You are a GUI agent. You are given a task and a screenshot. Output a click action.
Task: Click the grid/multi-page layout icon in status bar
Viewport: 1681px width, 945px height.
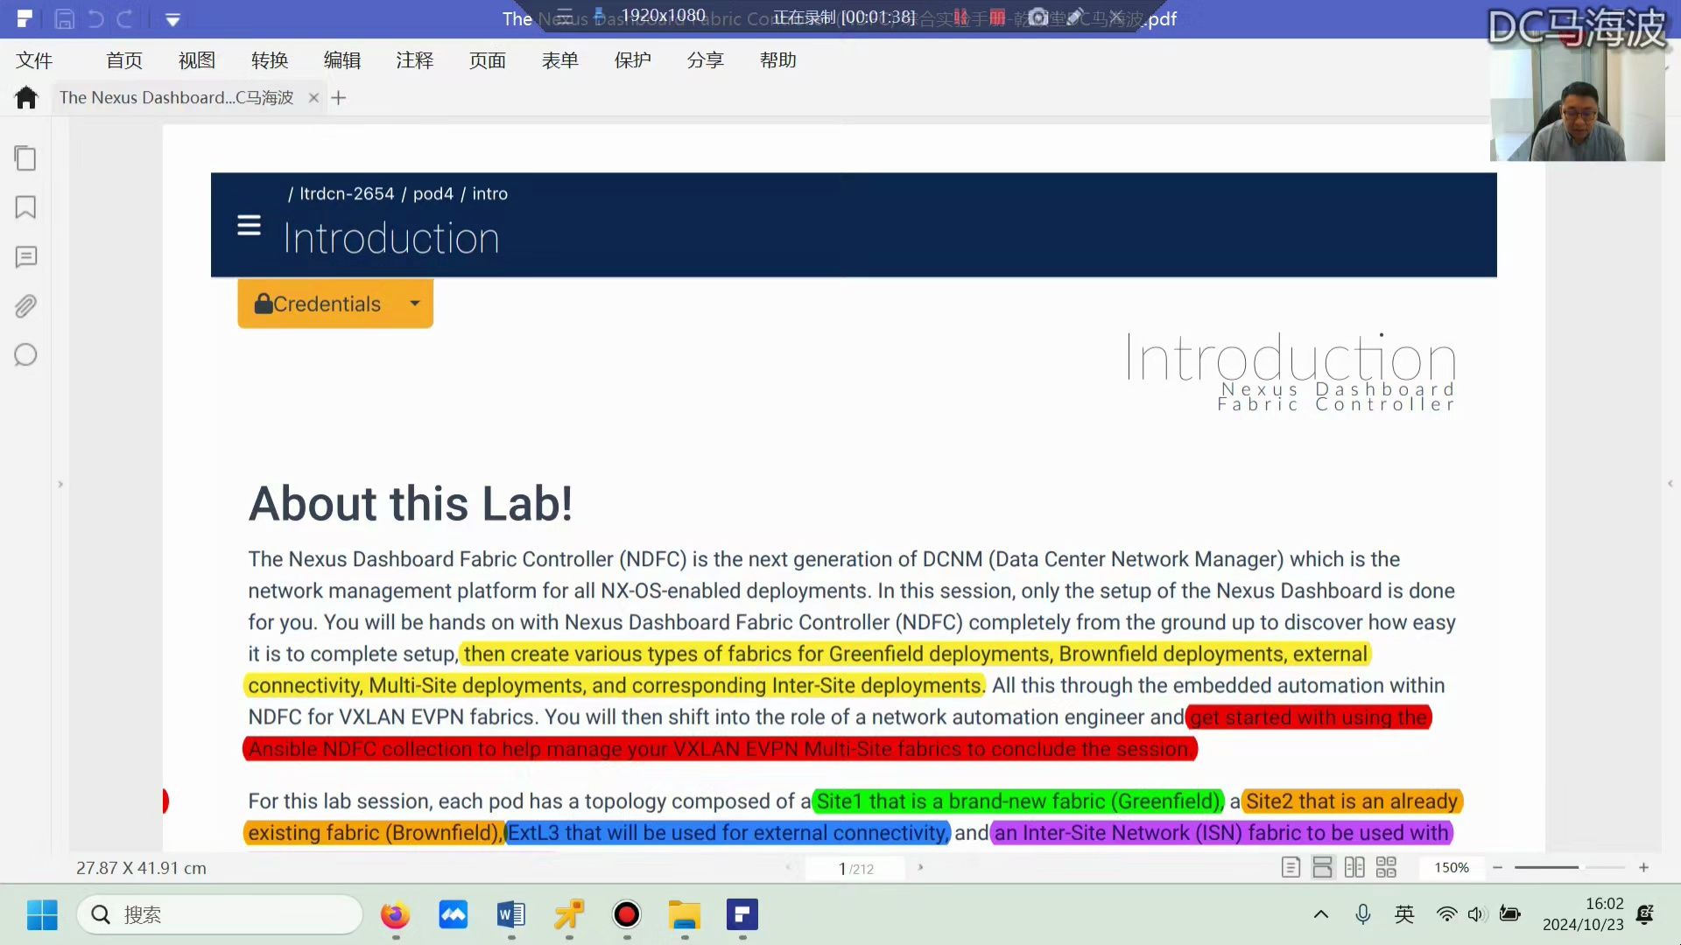(x=1388, y=869)
